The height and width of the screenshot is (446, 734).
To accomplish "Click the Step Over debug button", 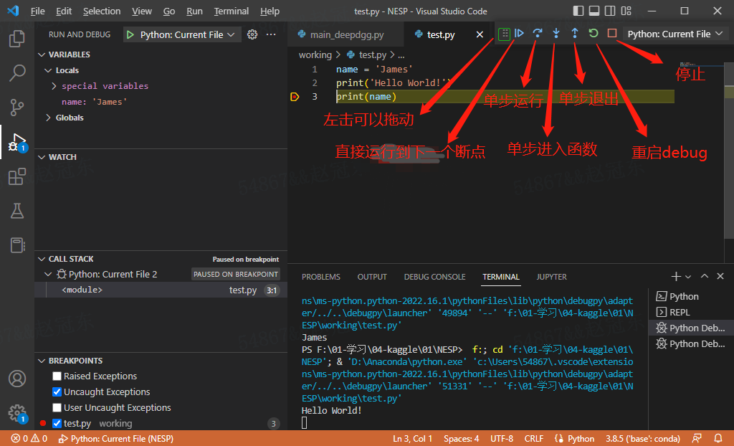I will 538,33.
